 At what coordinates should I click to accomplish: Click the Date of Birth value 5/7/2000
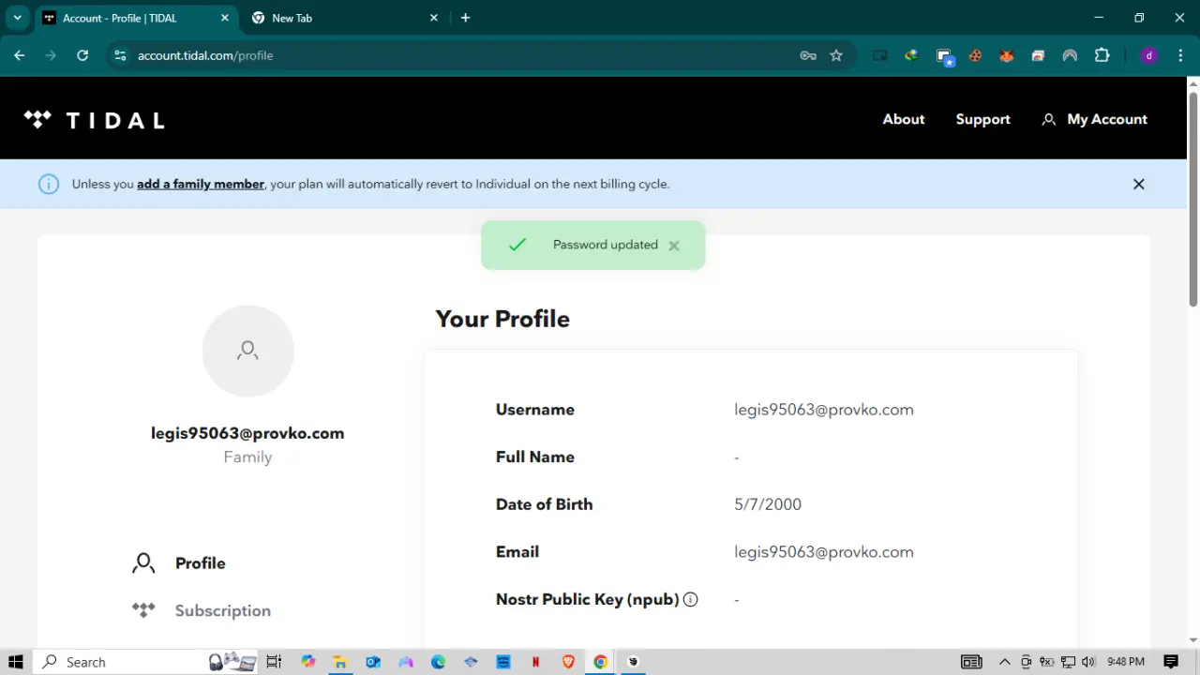pos(768,504)
